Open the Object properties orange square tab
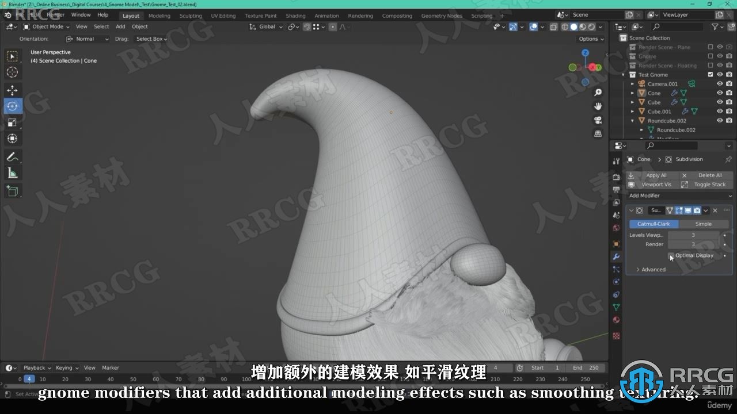 point(616,244)
